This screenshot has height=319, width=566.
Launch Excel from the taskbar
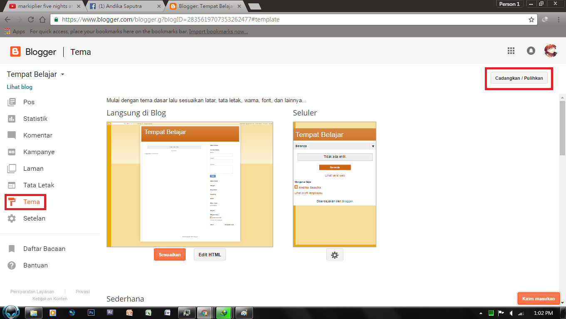(x=148, y=313)
